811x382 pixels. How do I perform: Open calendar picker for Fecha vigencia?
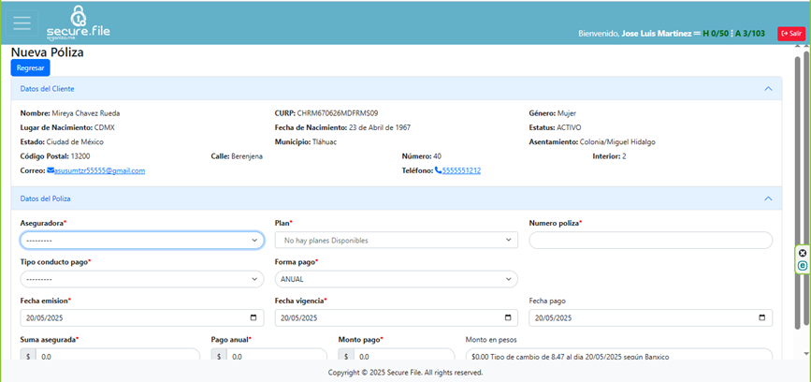tap(509, 317)
